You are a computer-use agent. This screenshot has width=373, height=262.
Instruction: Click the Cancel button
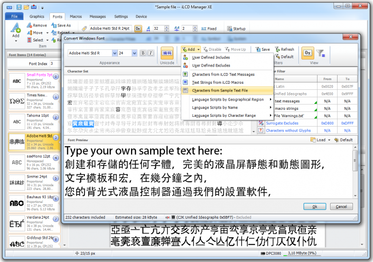click(341, 207)
